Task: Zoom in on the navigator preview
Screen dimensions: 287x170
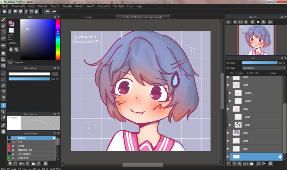Action: pos(235,22)
